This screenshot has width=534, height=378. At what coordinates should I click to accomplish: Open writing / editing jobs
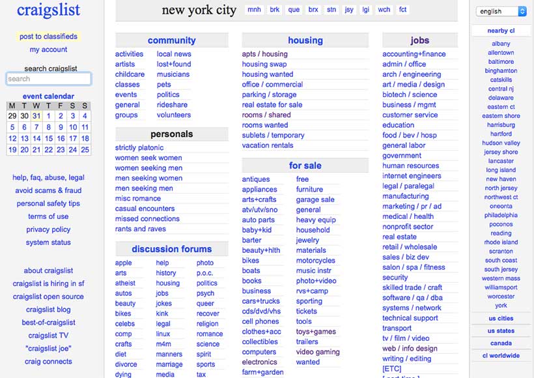tap(406, 358)
